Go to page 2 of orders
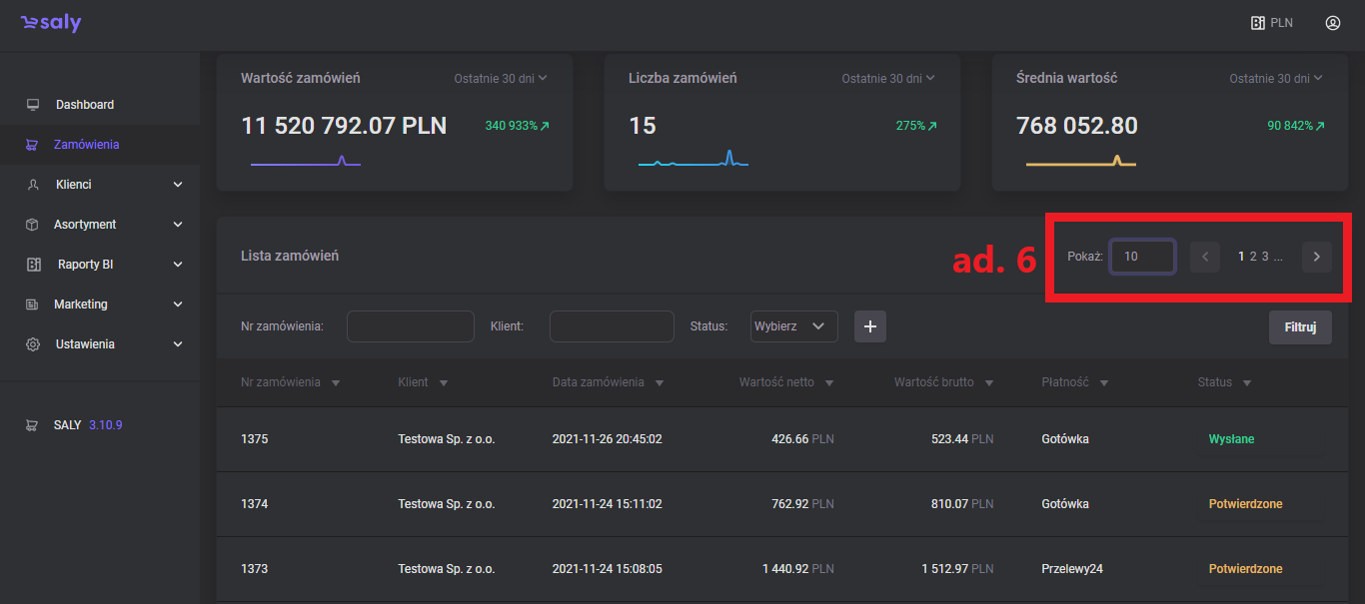Image resolution: width=1365 pixels, height=604 pixels. [x=1253, y=257]
